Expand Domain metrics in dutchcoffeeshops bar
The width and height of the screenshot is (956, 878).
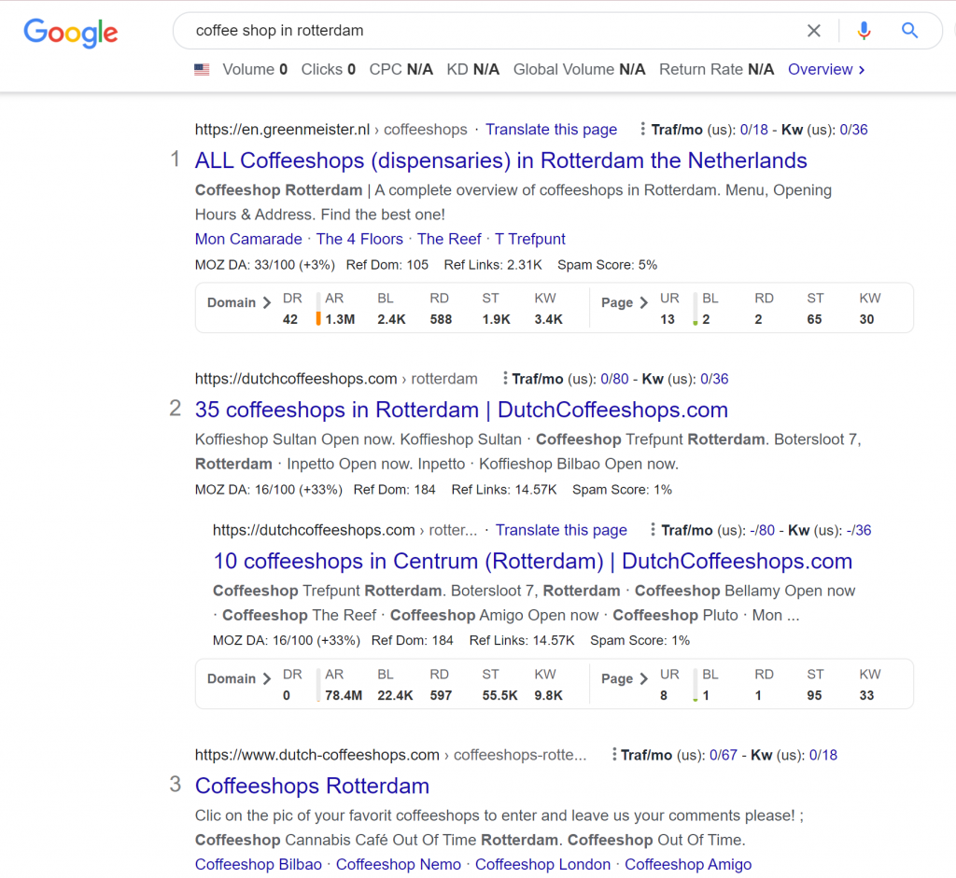pyautogui.click(x=239, y=678)
